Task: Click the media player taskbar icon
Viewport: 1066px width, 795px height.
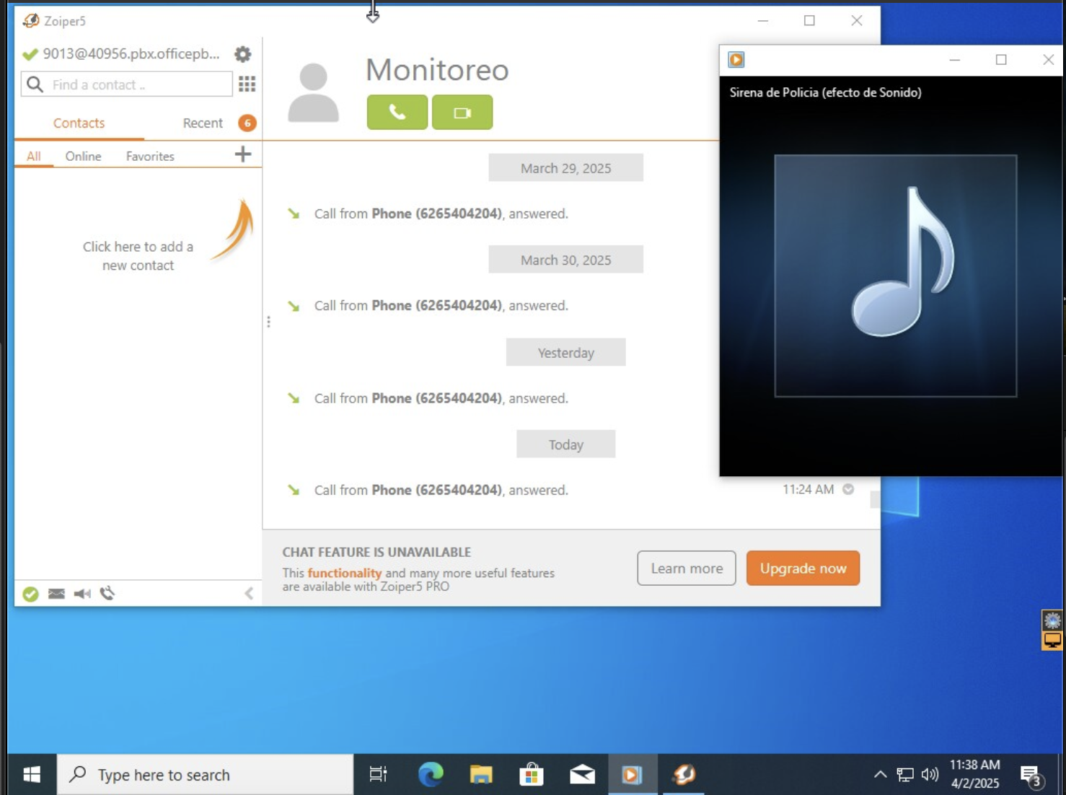Action: tap(633, 775)
